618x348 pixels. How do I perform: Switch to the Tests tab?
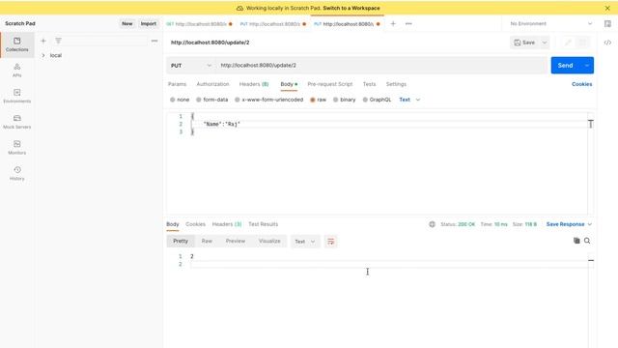[369, 84]
